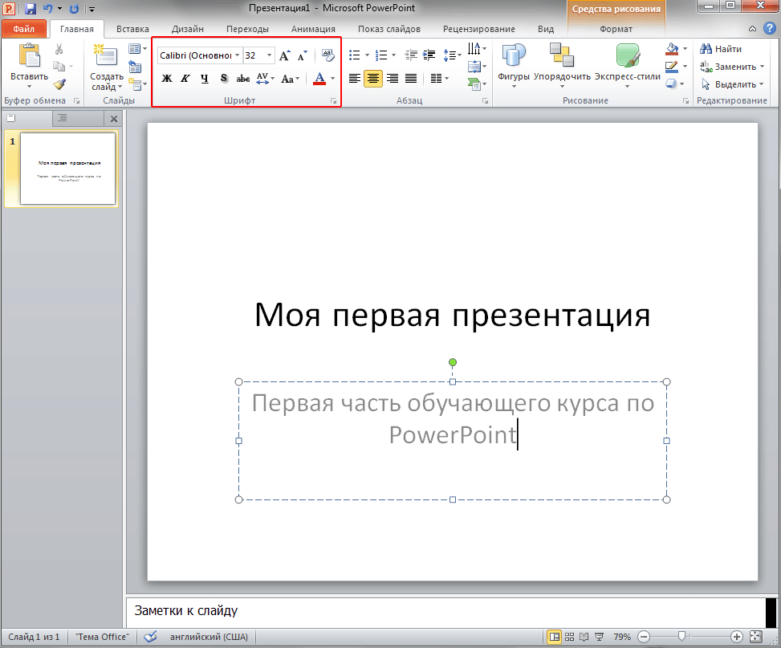Start slide show from status bar icon

[600, 637]
